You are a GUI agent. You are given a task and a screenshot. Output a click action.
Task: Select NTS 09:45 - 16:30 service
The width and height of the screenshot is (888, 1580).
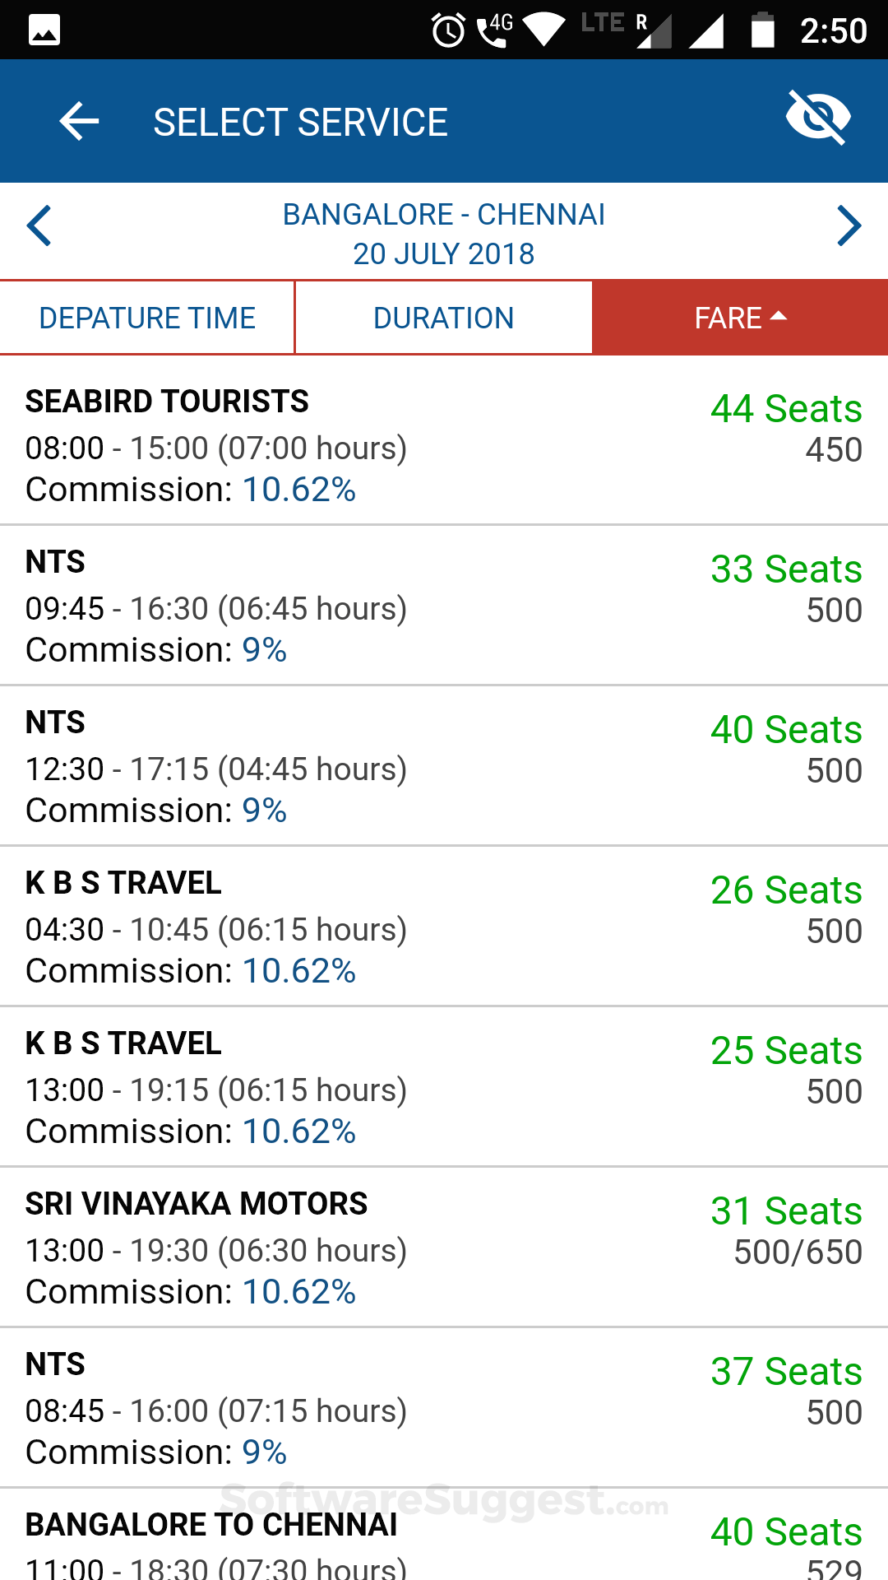[444, 606]
